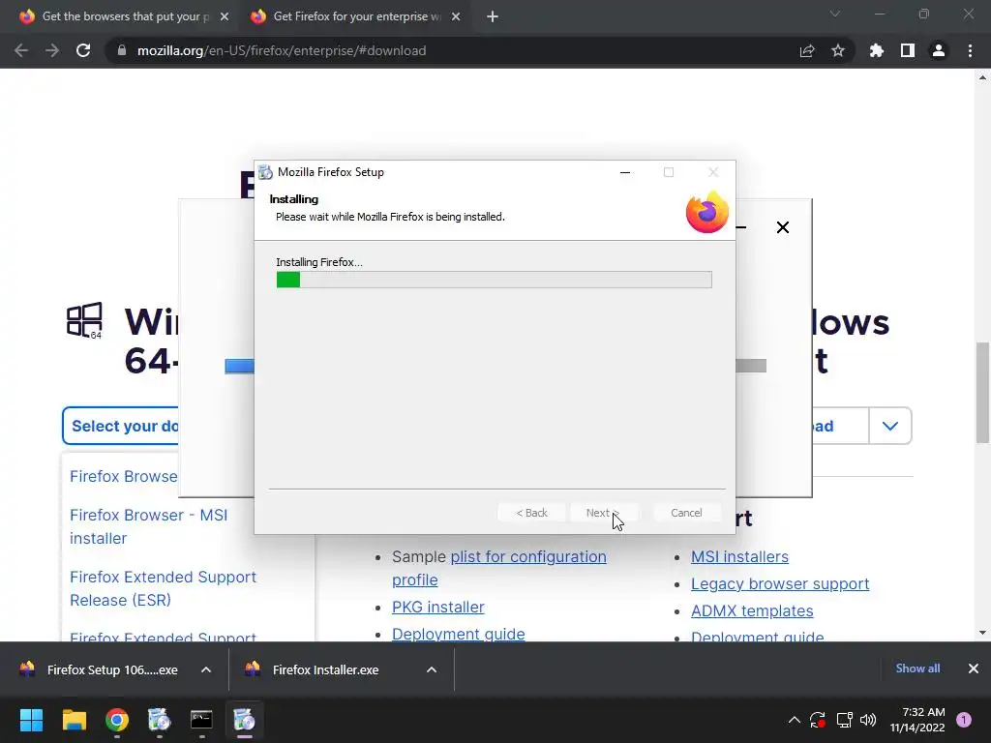The height and width of the screenshot is (743, 991).
Task: Show hidden system tray icons
Action: (795, 720)
